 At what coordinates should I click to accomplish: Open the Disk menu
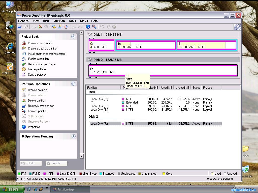pyautogui.click(x=46, y=21)
